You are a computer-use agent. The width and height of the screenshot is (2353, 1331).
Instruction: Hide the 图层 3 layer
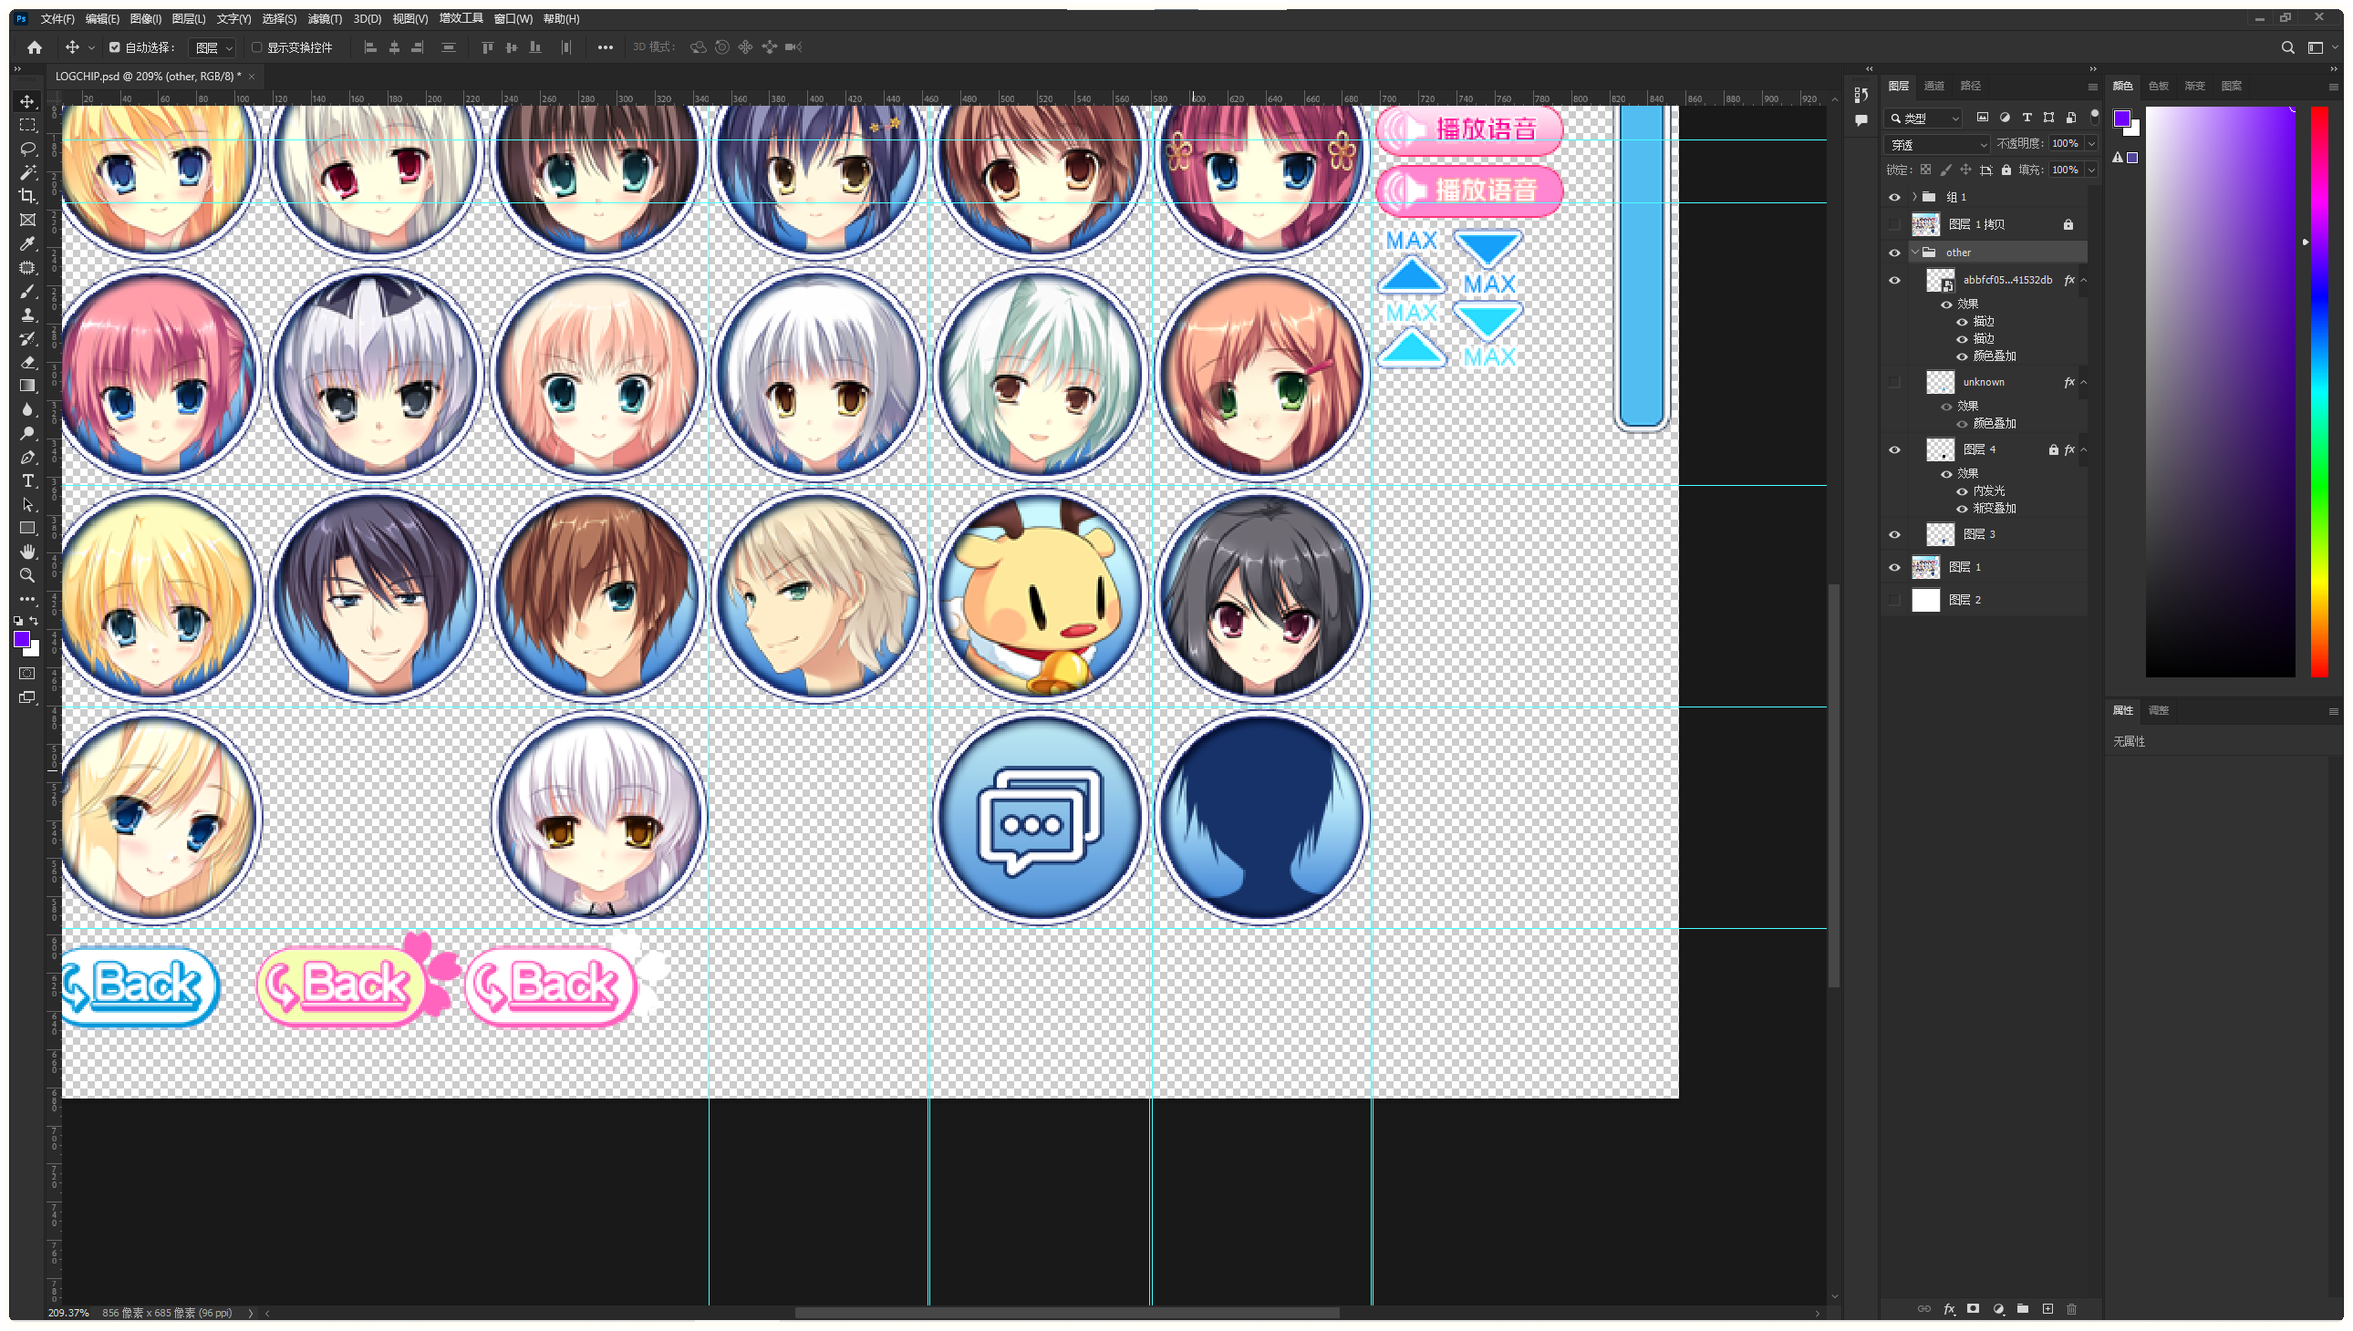pyautogui.click(x=1895, y=535)
